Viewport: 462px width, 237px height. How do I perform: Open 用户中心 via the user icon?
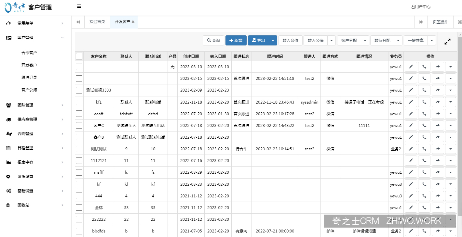[x=421, y=6]
